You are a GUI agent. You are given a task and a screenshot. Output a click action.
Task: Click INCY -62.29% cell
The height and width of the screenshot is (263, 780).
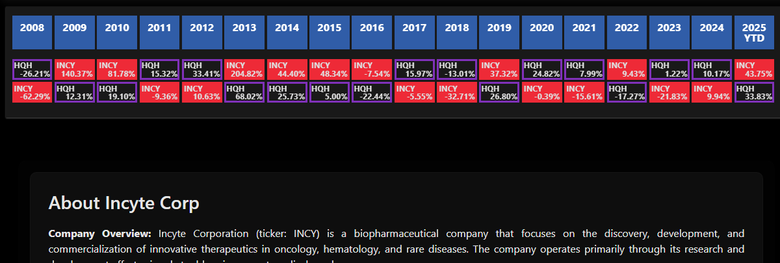click(x=32, y=92)
